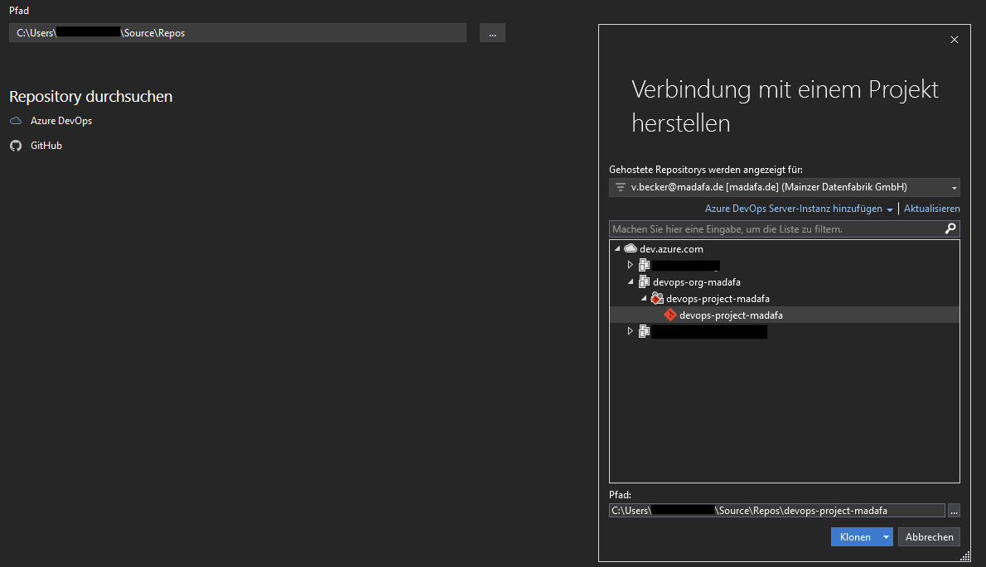Click the git repository diamond icon

(670, 315)
